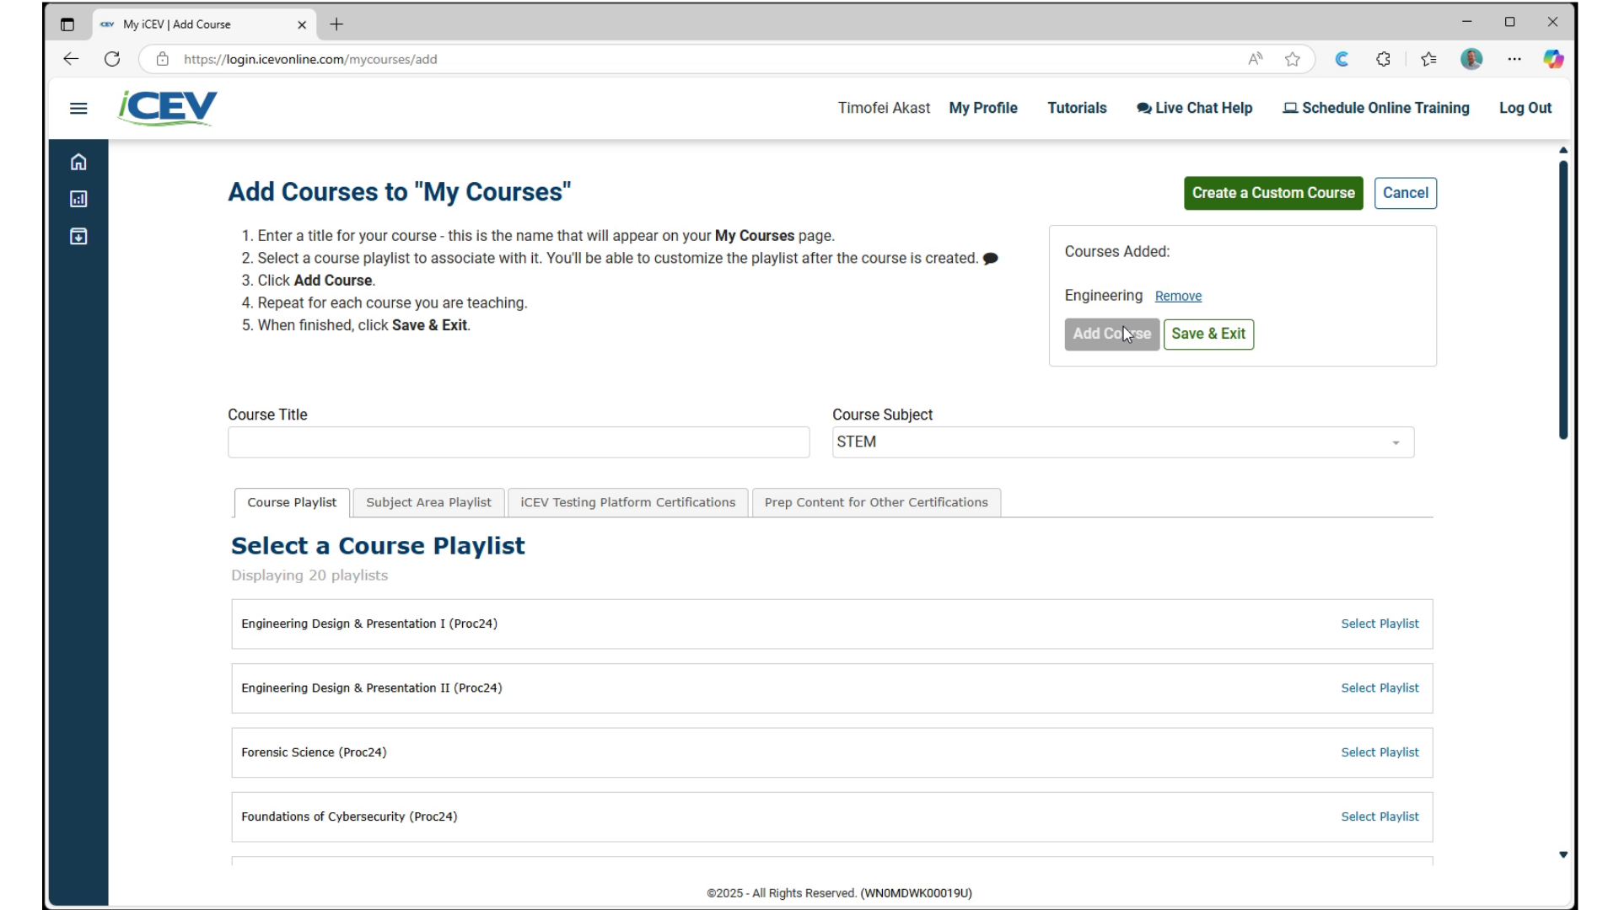The image size is (1619, 910).
Task: Go back in browser
Action: tap(71, 59)
